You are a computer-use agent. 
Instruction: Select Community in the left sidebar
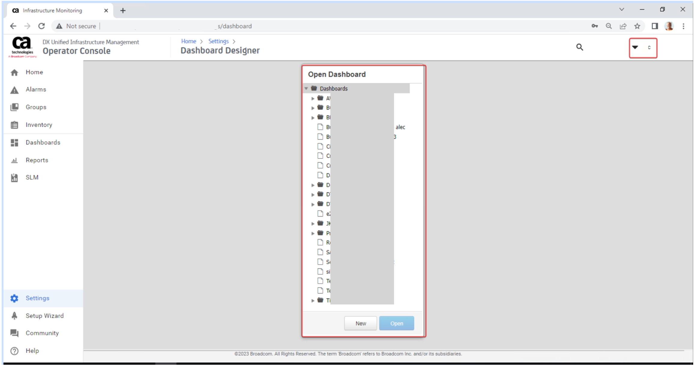coord(43,333)
